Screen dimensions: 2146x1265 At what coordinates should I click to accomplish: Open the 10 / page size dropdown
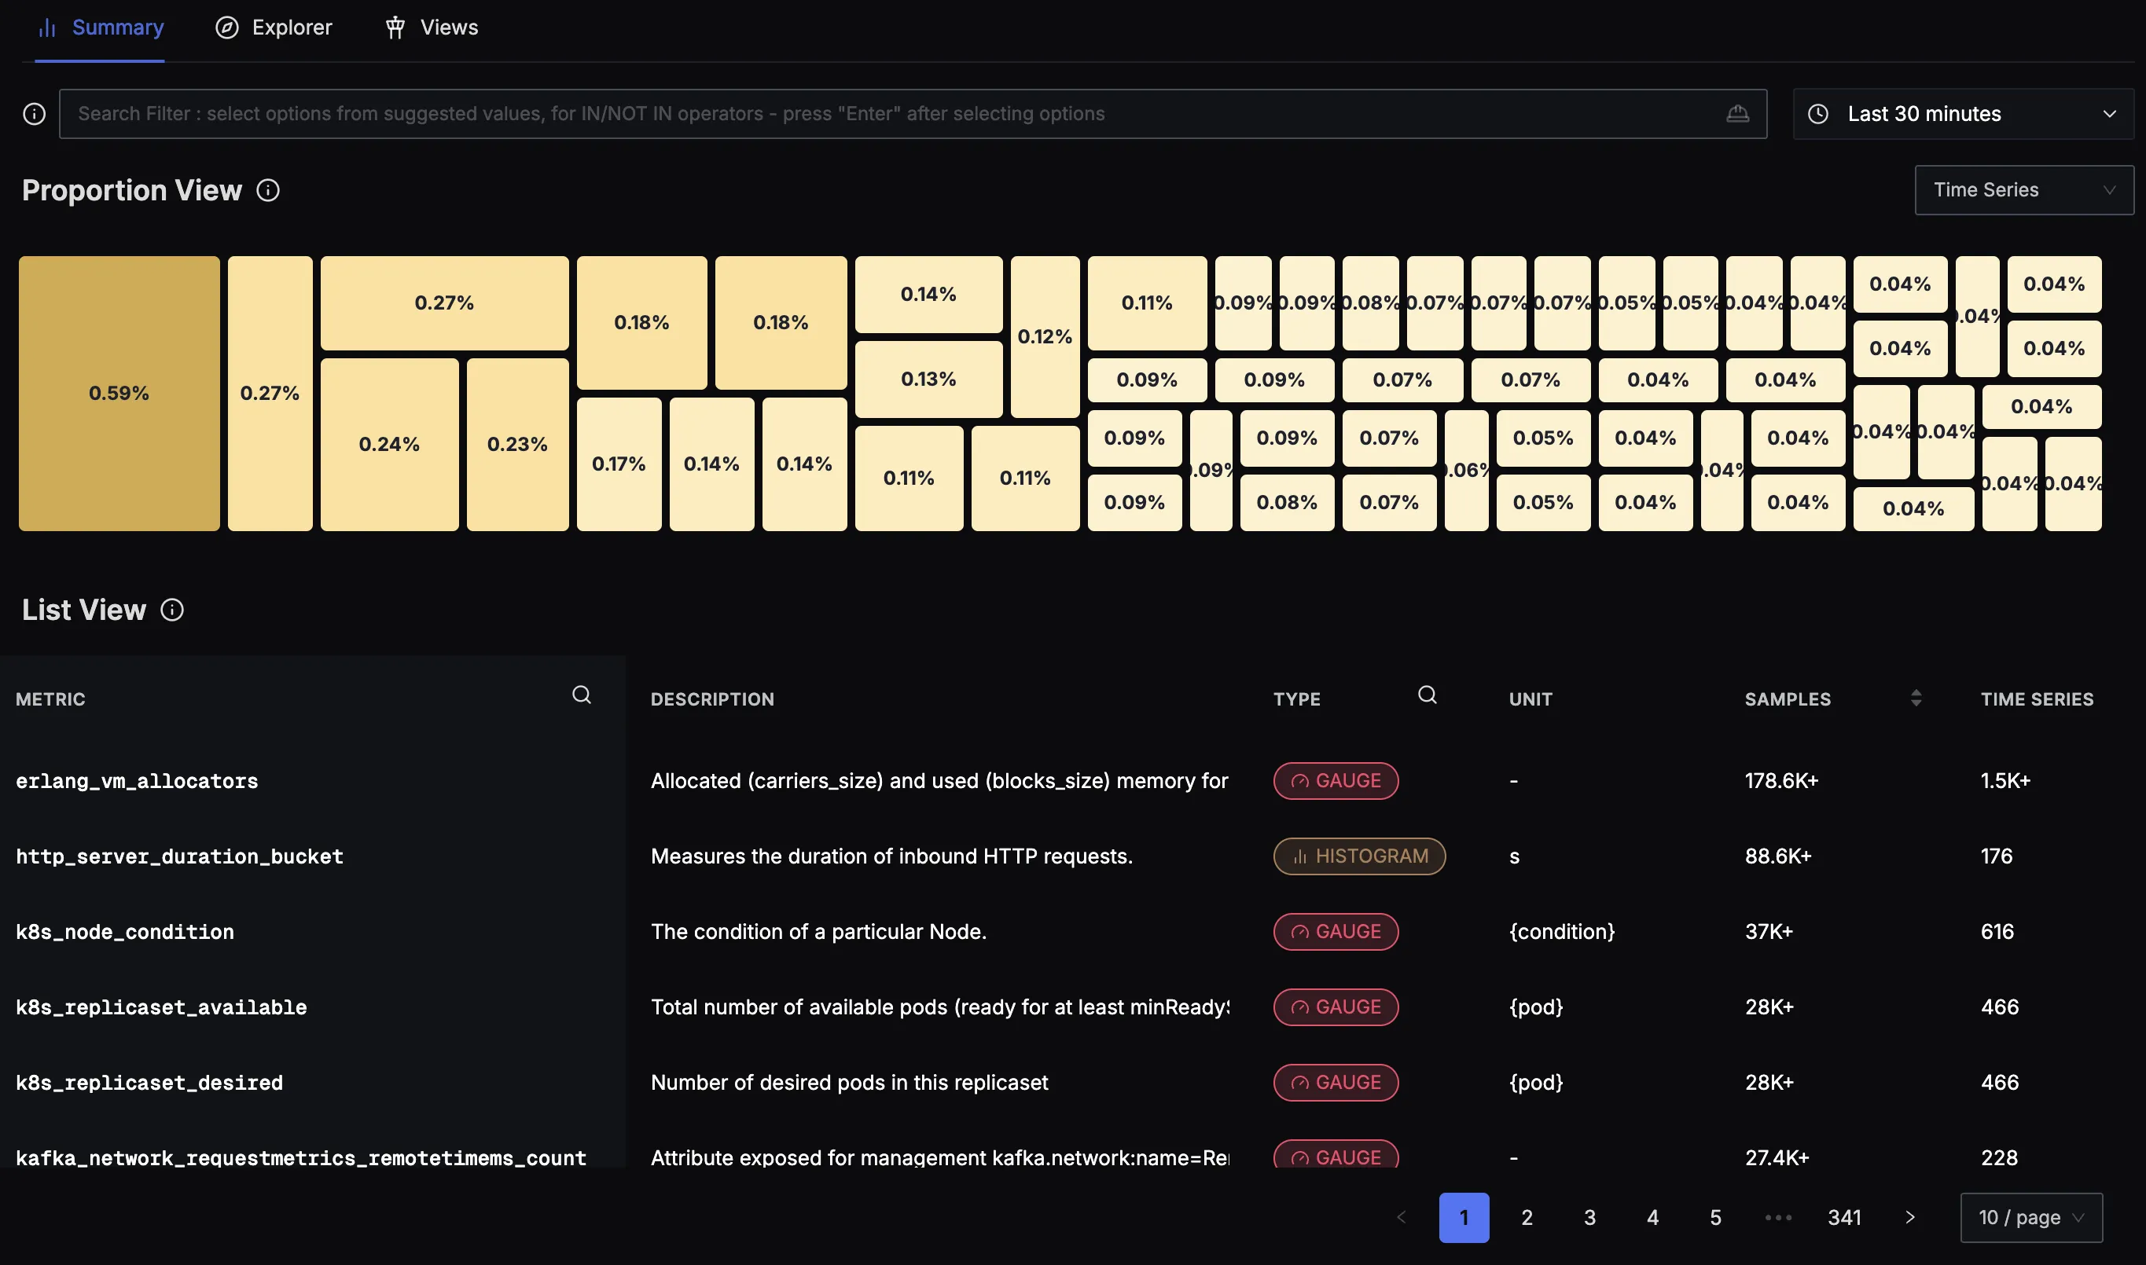tap(2031, 1217)
